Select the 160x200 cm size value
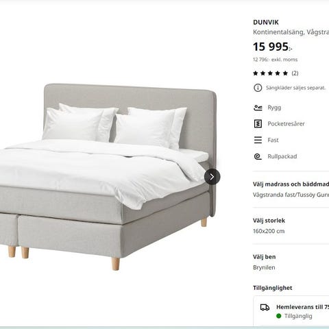 [x=269, y=231]
